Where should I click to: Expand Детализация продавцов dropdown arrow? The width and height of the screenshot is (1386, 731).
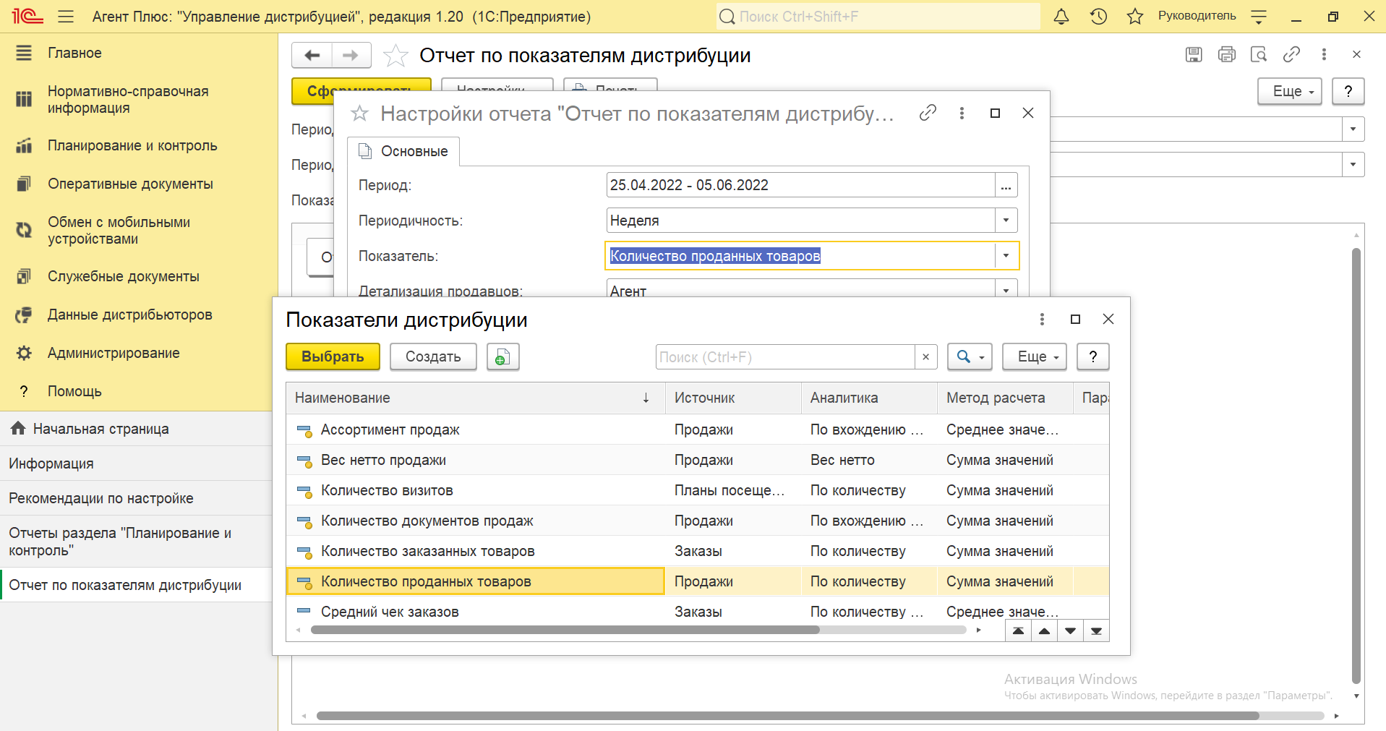pos(1006,289)
